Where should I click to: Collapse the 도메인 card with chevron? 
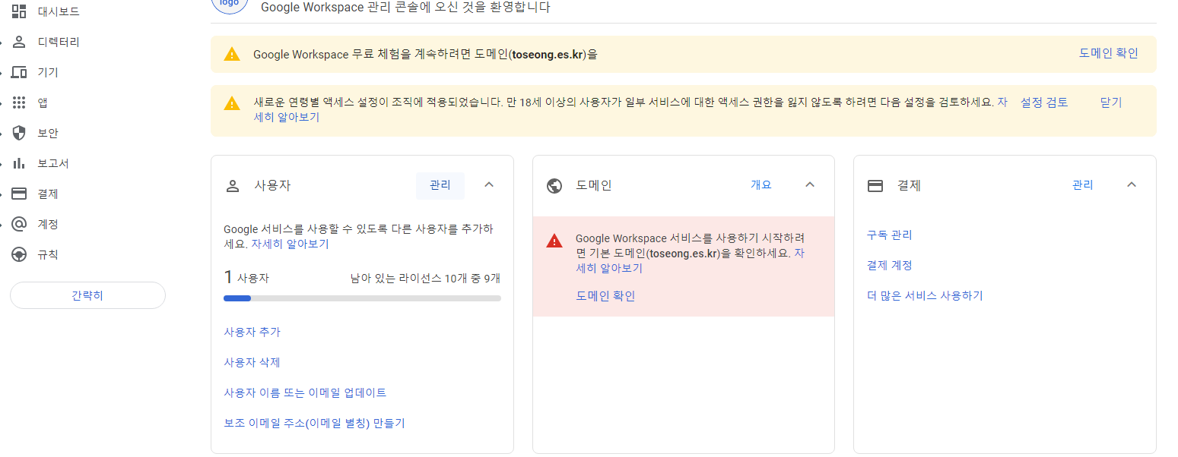coord(810,184)
